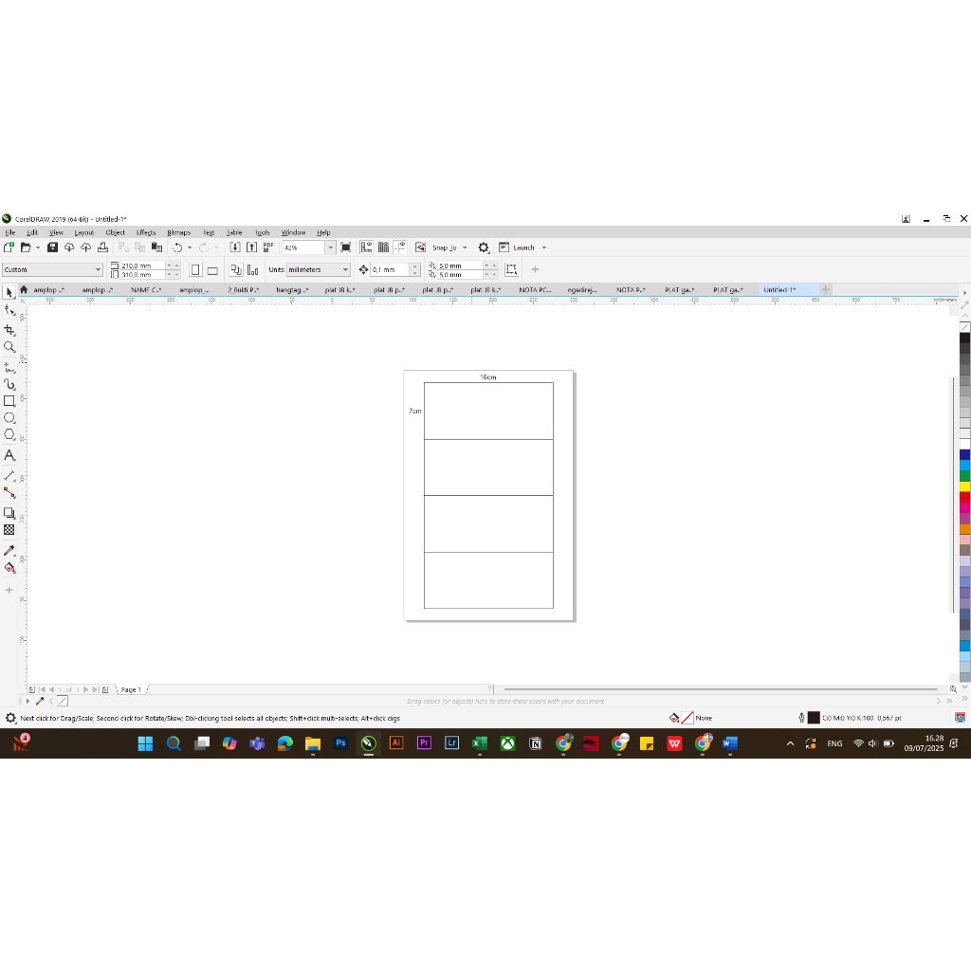Select the Interactive Fill tool

pyautogui.click(x=9, y=568)
